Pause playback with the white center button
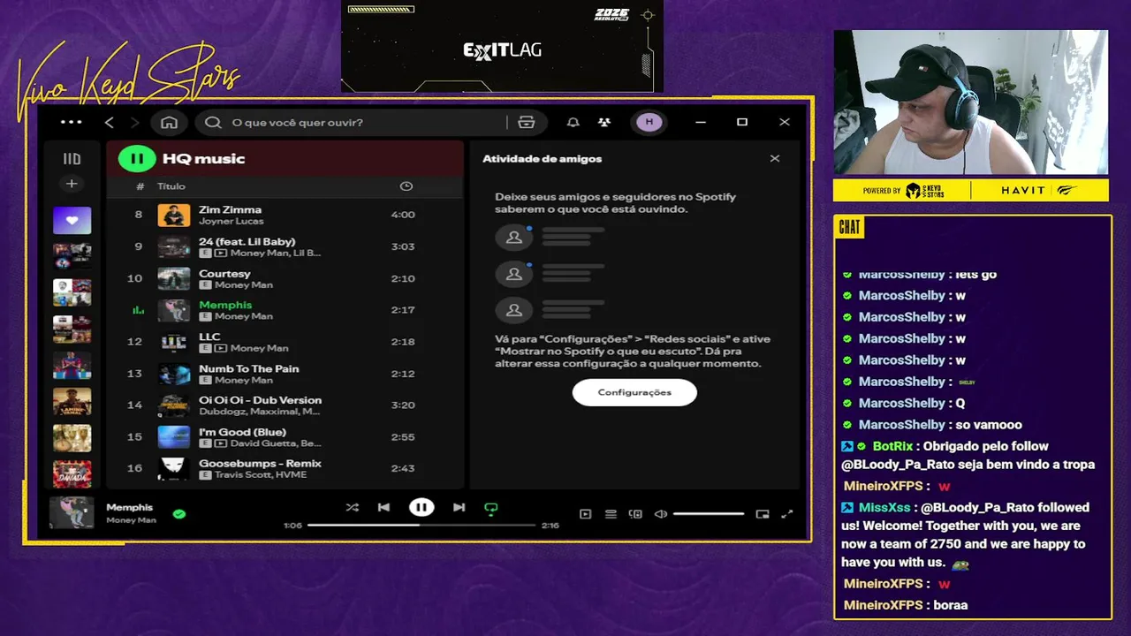 421,507
